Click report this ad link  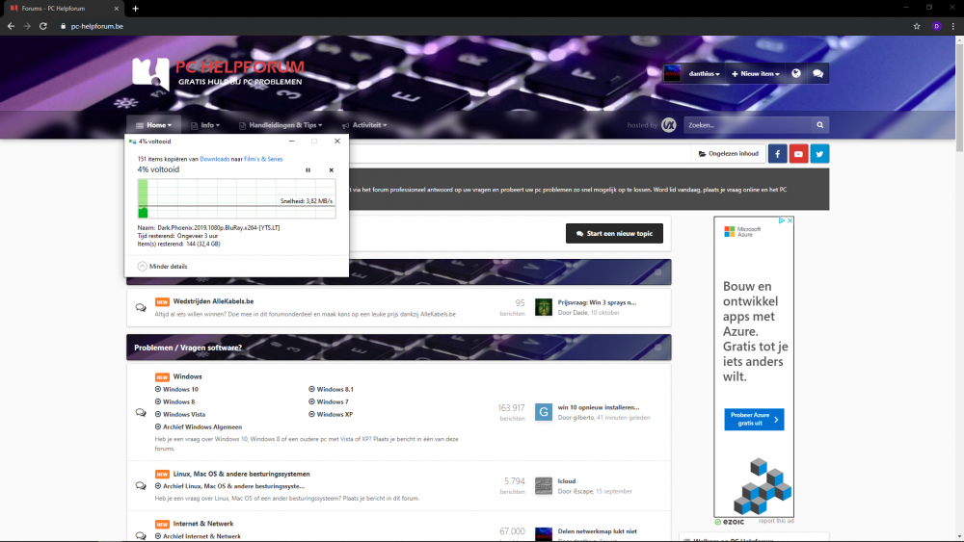click(776, 521)
